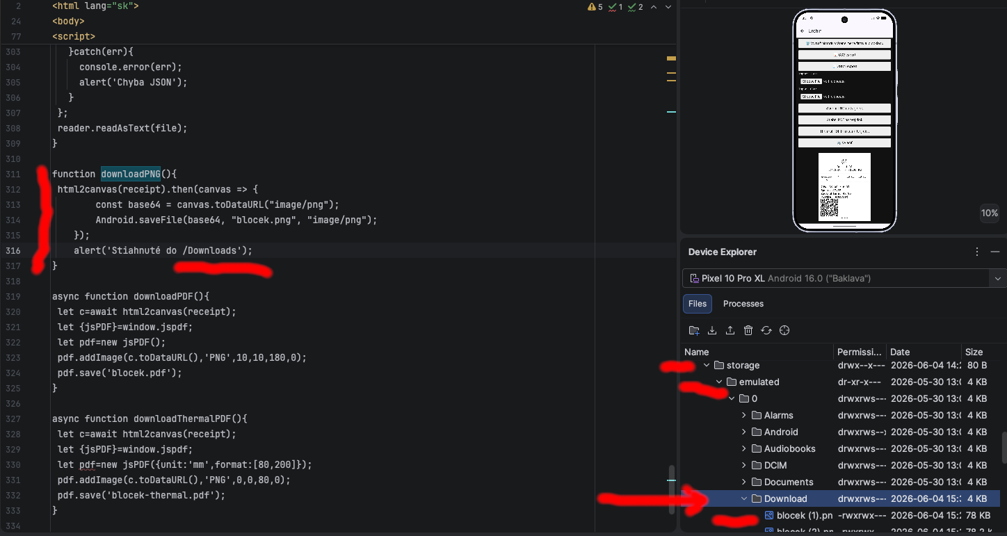Select the blocek (1).png file row
The image size is (1007, 536).
click(x=841, y=515)
